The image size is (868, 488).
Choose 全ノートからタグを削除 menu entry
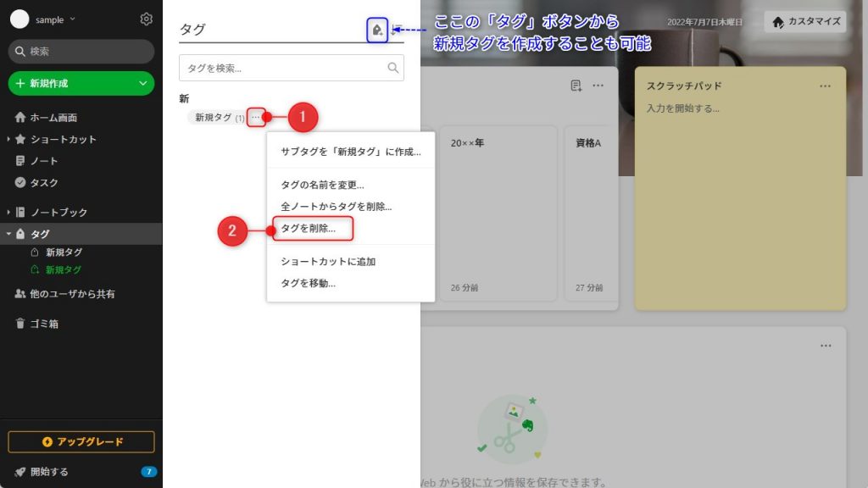pyautogui.click(x=350, y=207)
